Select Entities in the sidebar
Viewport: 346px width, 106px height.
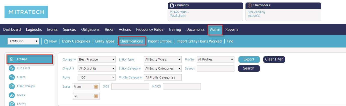(x=30, y=59)
